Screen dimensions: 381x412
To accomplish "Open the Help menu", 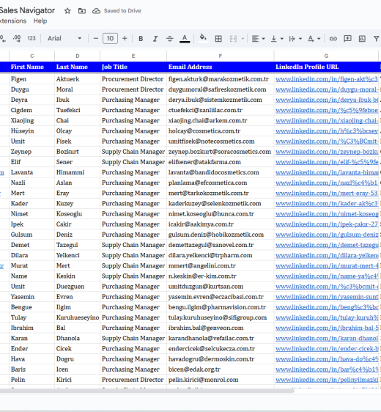I will pos(40,21).
